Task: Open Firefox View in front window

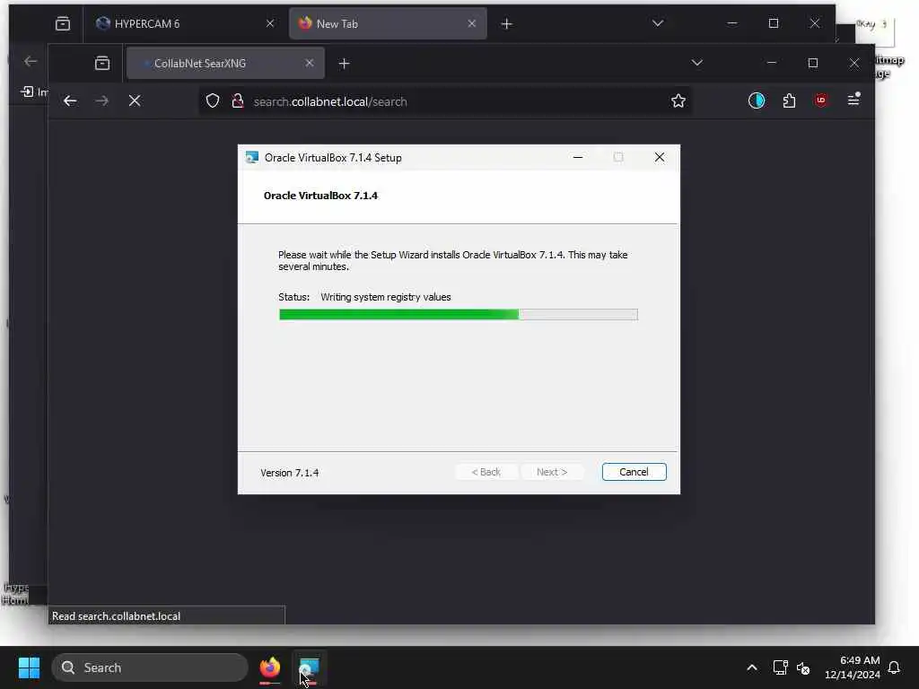Action: pos(102,64)
